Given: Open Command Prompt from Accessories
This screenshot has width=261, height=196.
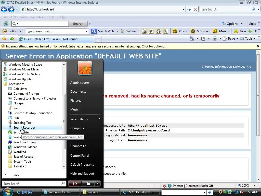Looking at the screenshot, I should coord(26,93).
